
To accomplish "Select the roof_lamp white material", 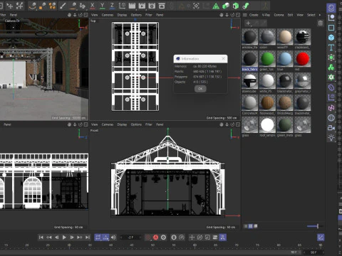I will [267, 127].
